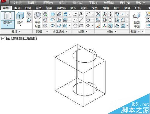Open the 拉伸 dropdown arrow

pyautogui.click(x=20, y=26)
